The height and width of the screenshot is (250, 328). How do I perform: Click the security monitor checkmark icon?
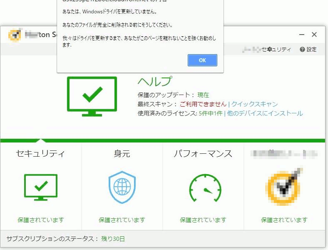tap(40, 187)
